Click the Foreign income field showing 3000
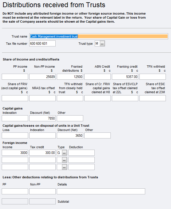The width and height of the screenshot is (171, 209). pyautogui.click(x=15, y=153)
